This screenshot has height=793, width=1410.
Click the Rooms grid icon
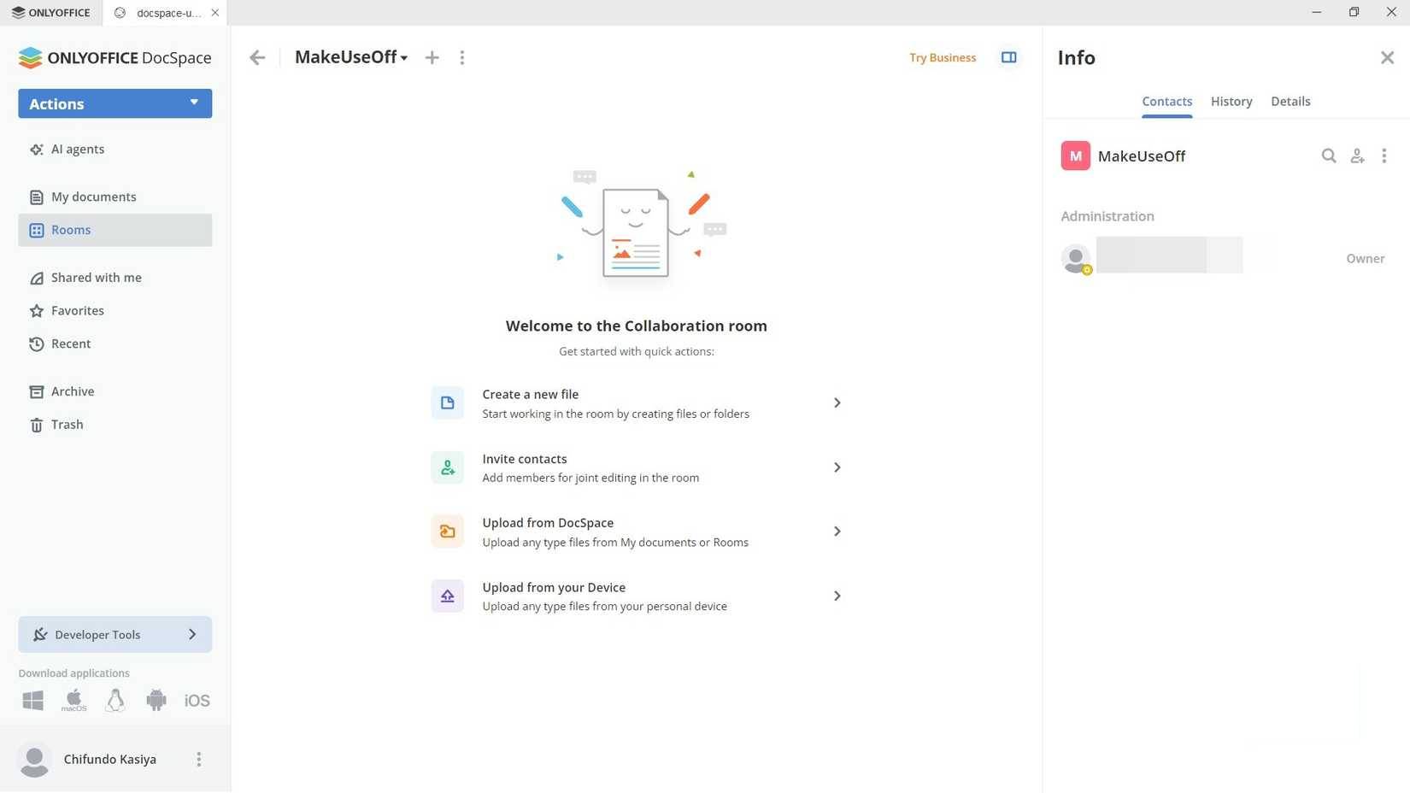pos(36,231)
